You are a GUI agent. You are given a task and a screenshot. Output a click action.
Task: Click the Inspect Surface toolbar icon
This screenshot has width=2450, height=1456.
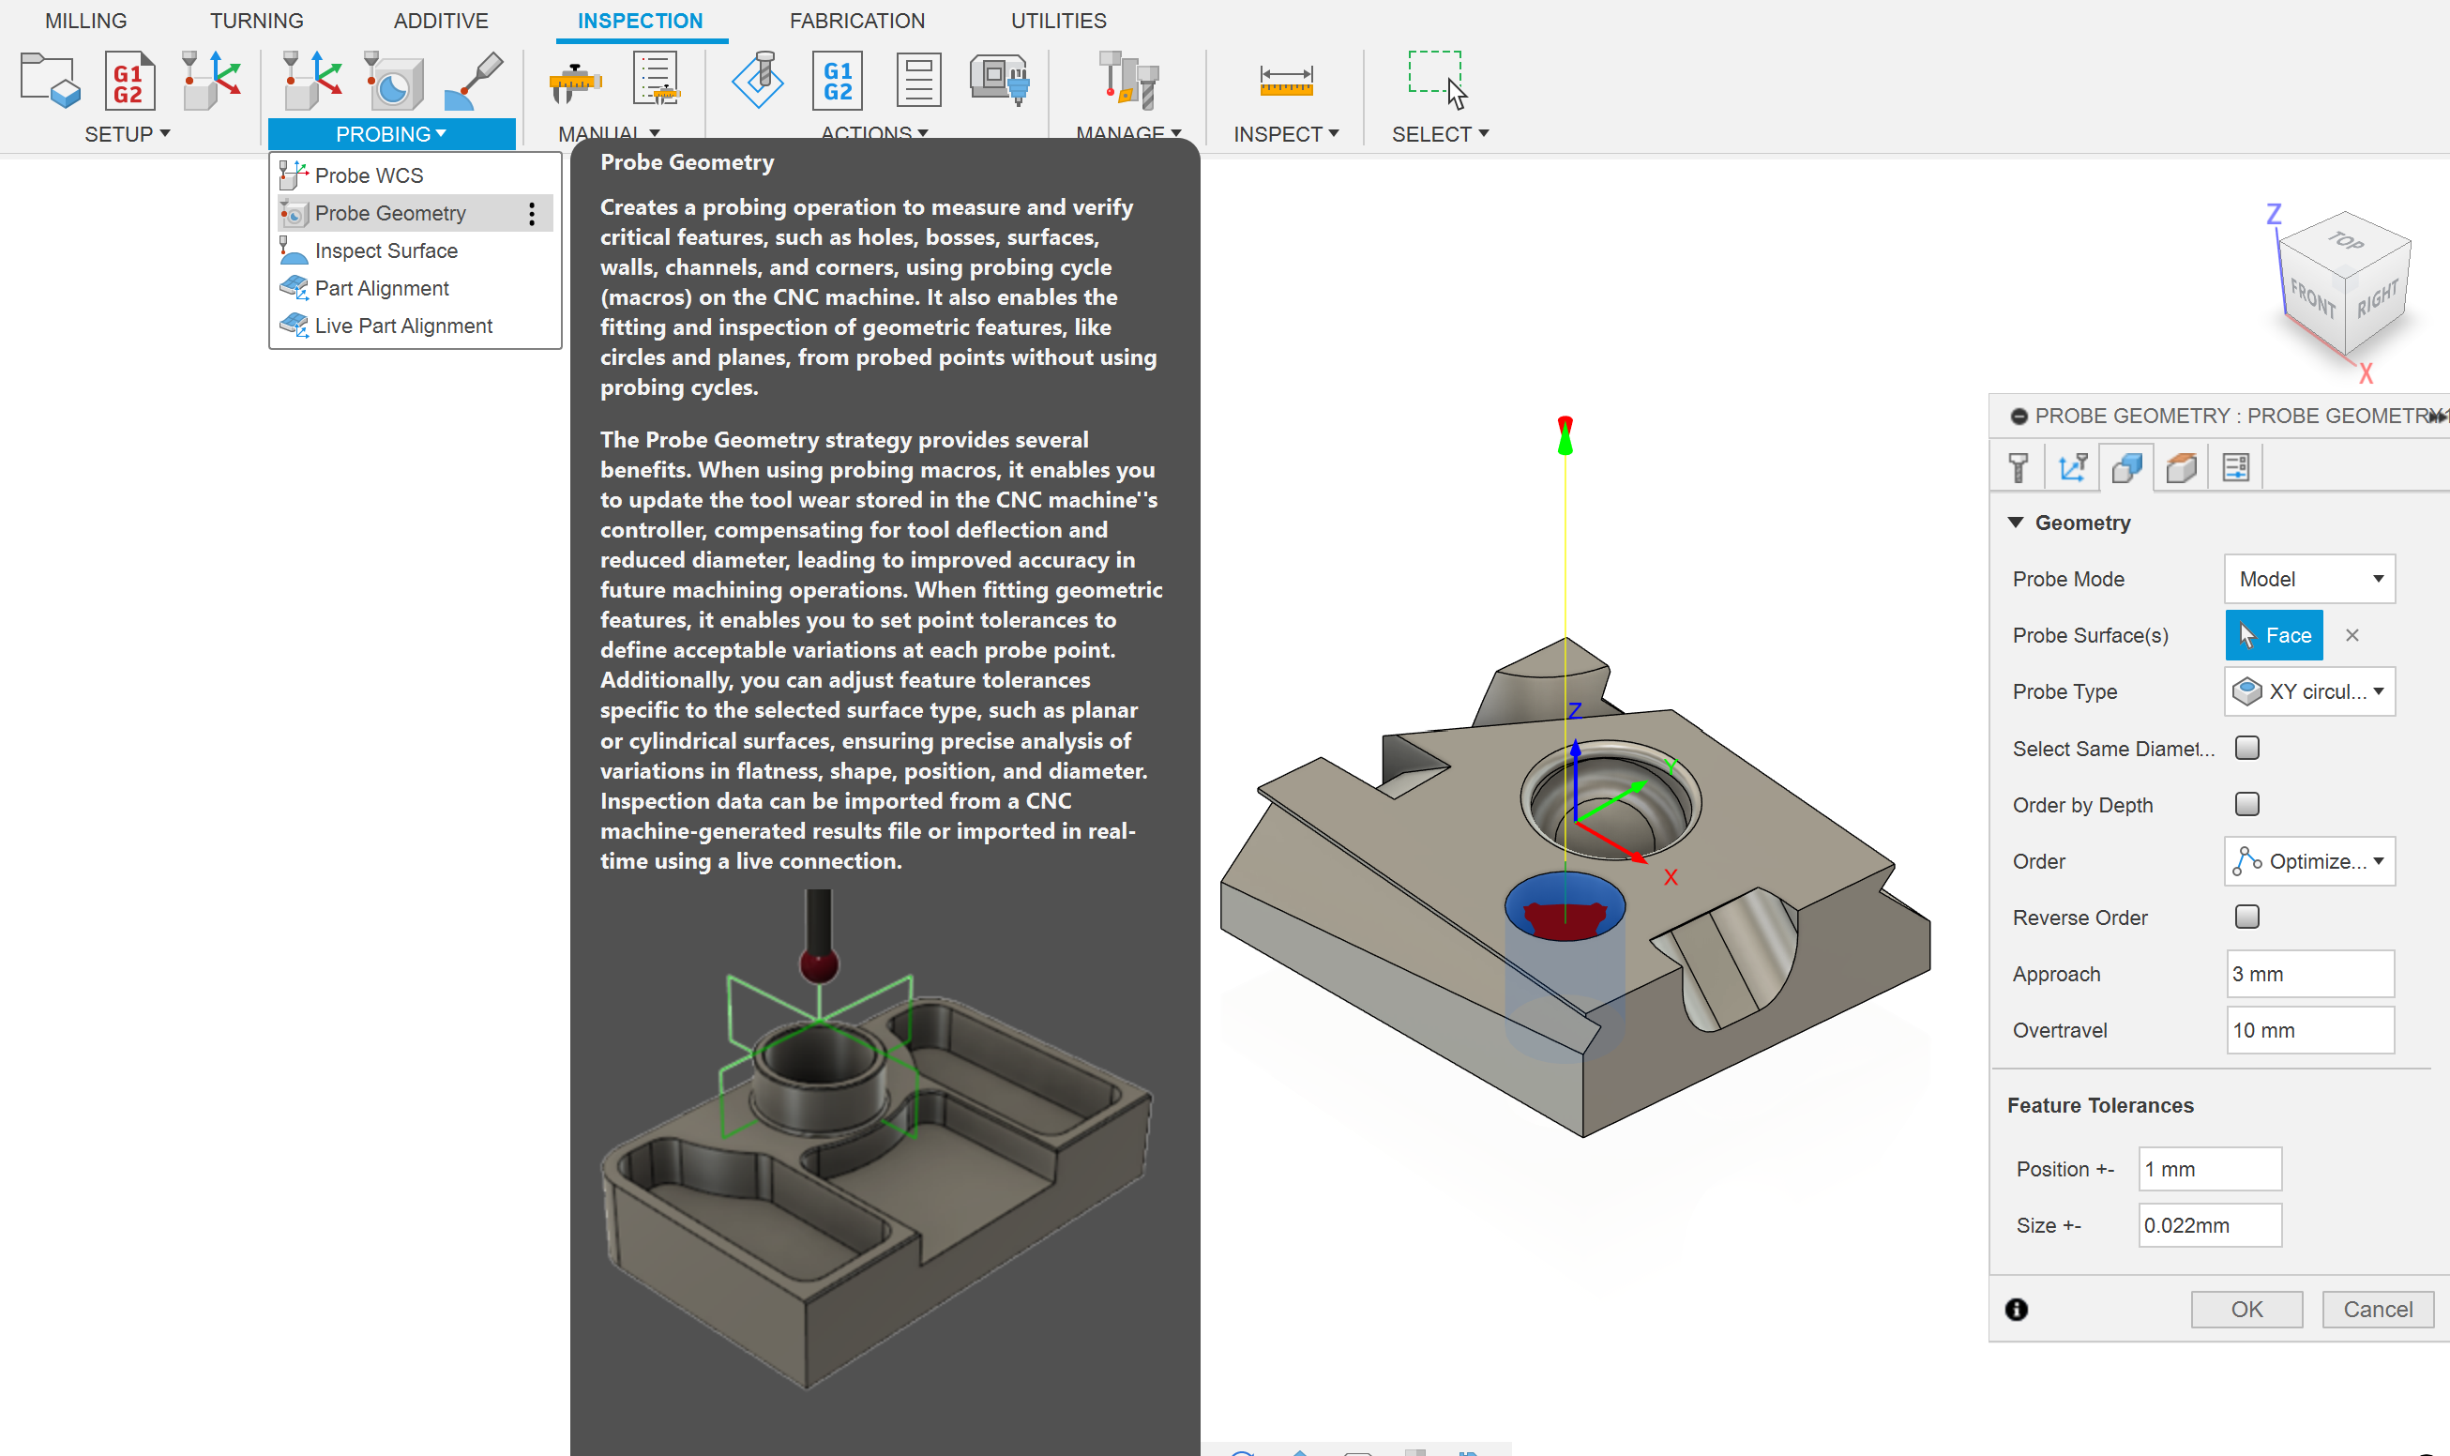(475, 81)
